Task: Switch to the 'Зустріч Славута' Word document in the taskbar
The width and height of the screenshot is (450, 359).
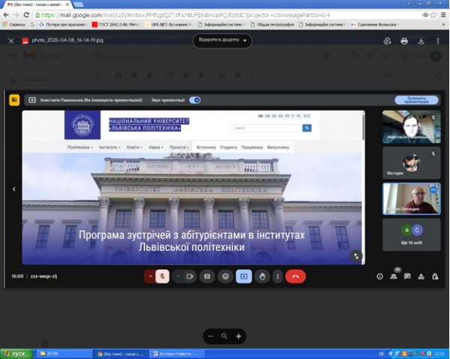Action: (x=178, y=354)
